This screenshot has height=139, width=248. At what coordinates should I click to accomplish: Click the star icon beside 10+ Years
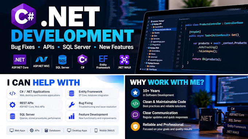(x=135, y=93)
